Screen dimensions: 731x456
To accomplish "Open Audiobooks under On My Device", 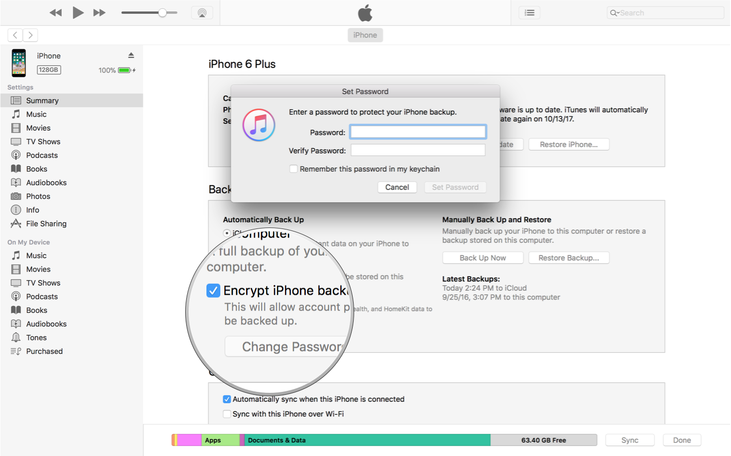I will tap(72, 324).
